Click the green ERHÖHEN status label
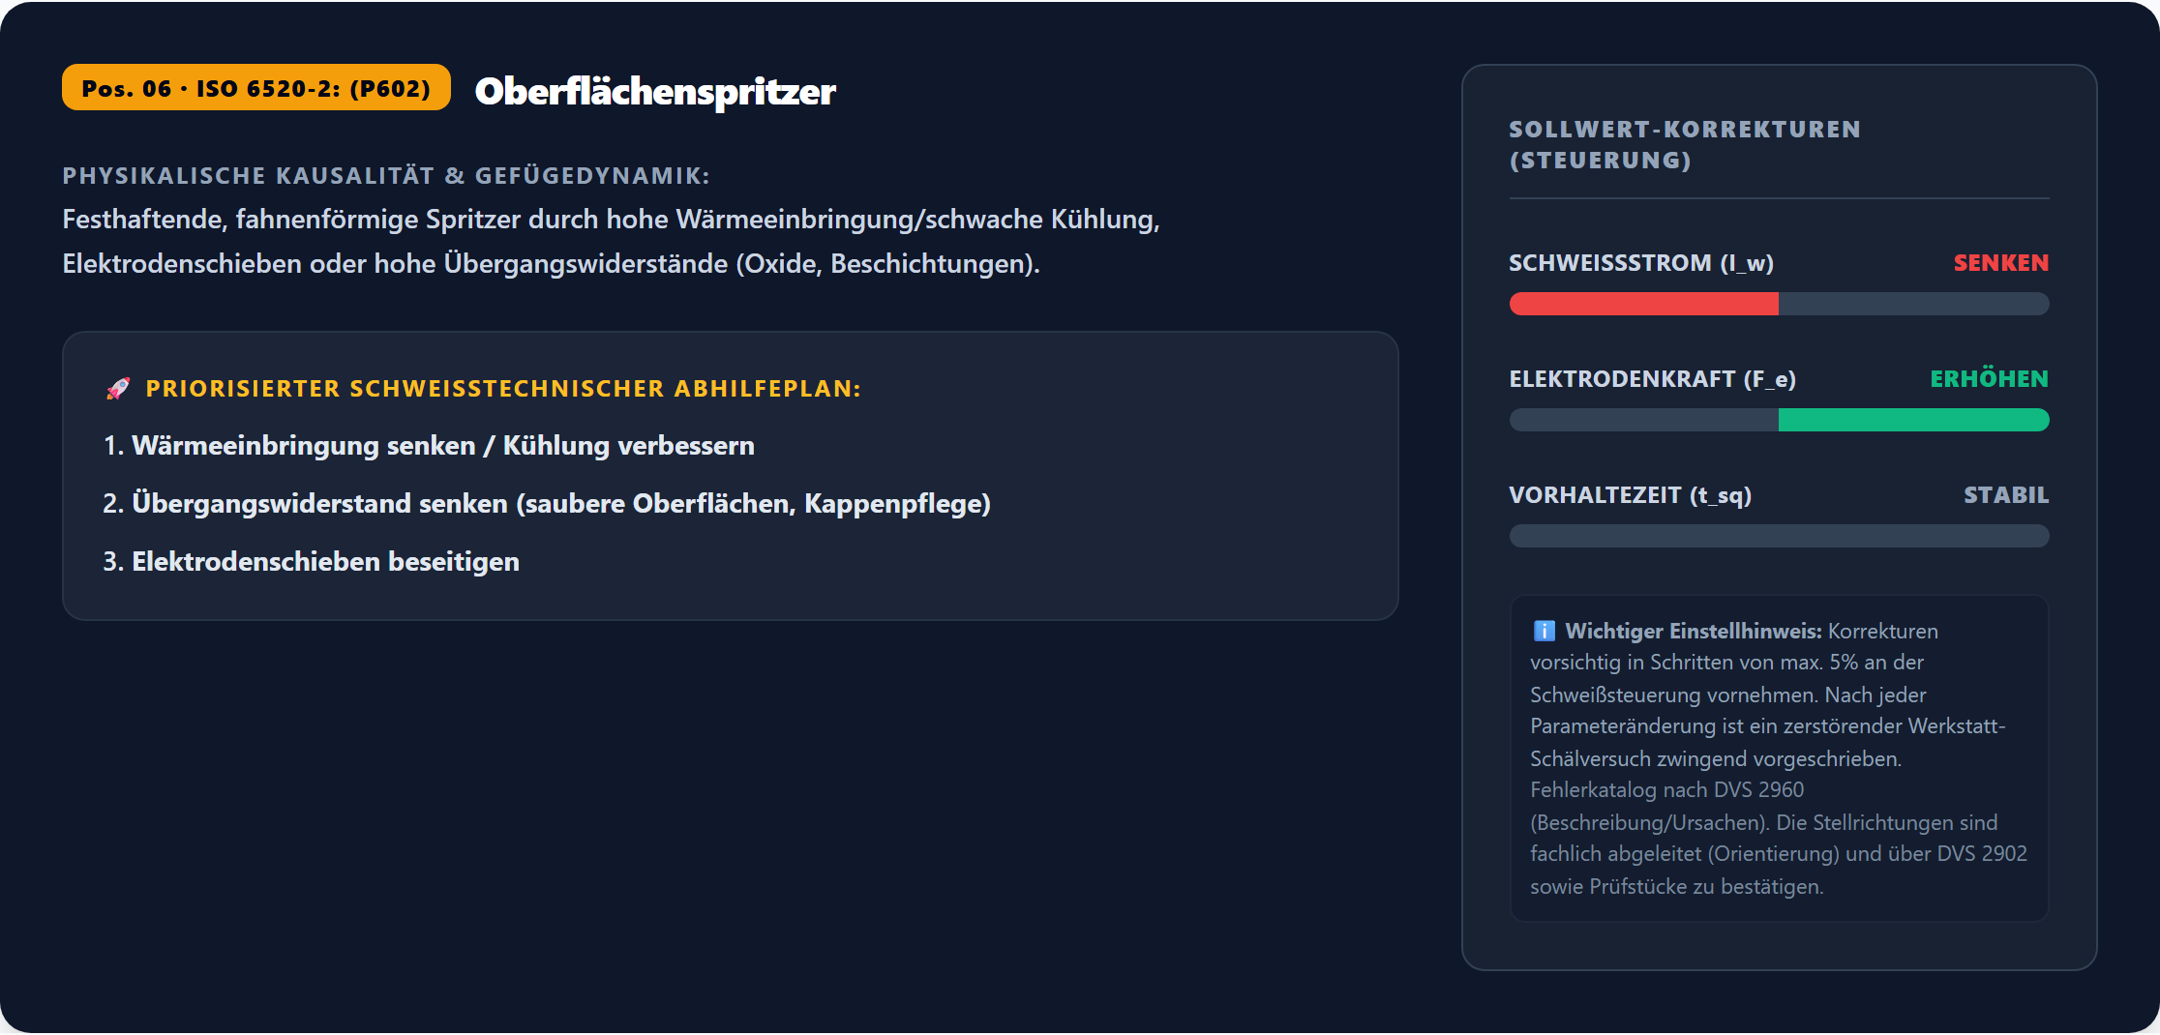The height and width of the screenshot is (1035, 2160). pyautogui.click(x=1989, y=379)
